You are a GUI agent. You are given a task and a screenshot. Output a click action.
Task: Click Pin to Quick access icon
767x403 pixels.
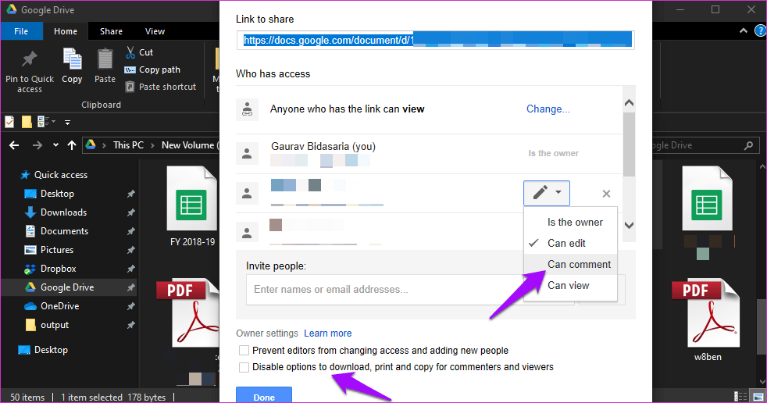[x=30, y=59]
